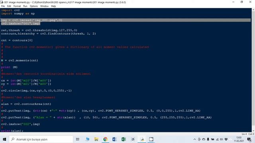Open the clock showing 11.02.2021

(x=239, y=139)
